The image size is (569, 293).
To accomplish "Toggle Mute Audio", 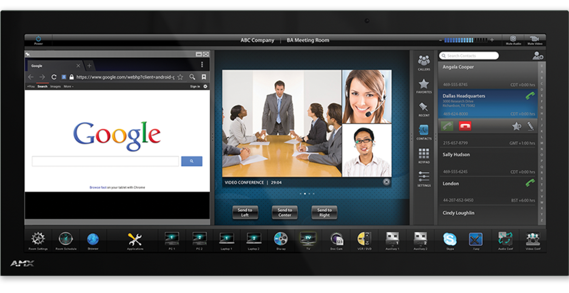I will [513, 40].
